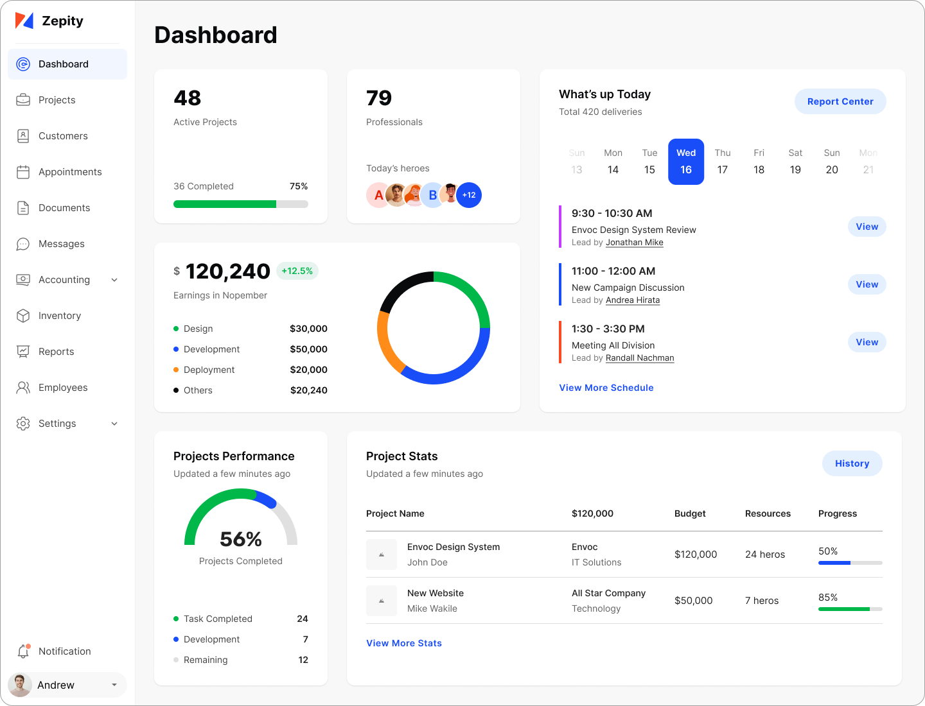Select Fri 18 in the calendar strip
The image size is (925, 706).
coord(759,162)
